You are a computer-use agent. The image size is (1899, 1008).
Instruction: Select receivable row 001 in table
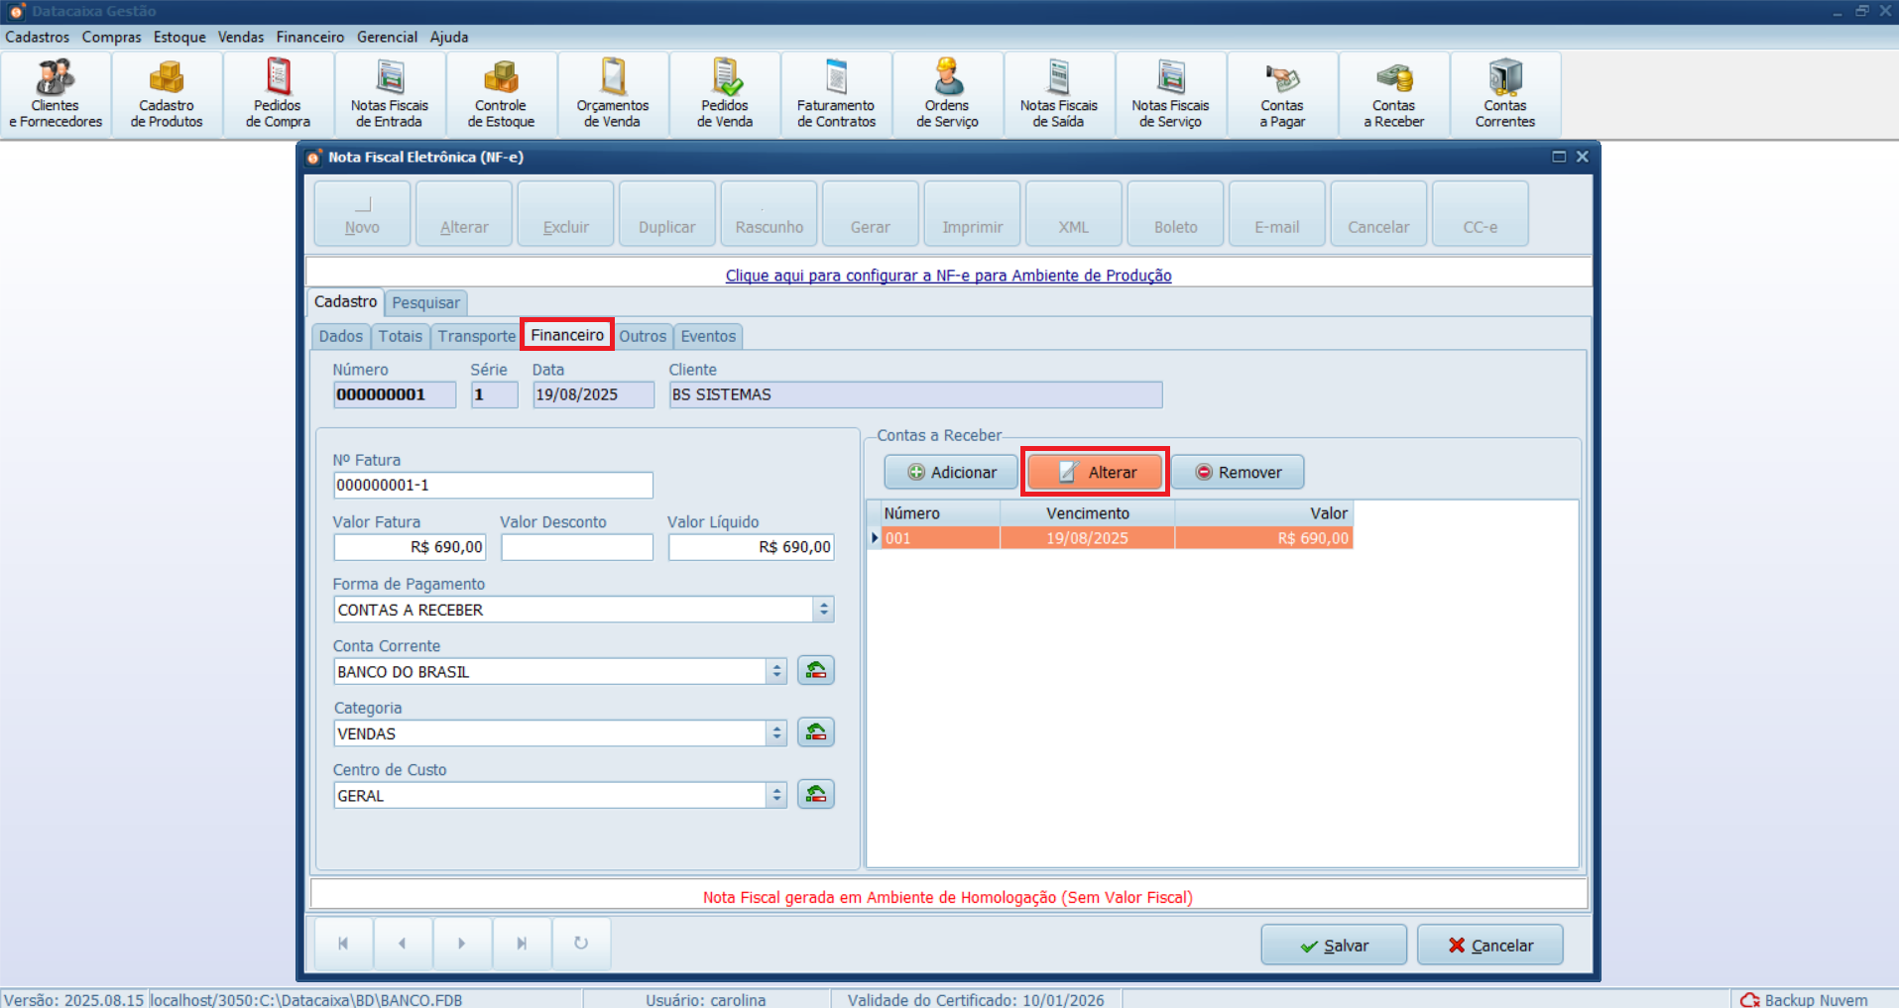1110,538
